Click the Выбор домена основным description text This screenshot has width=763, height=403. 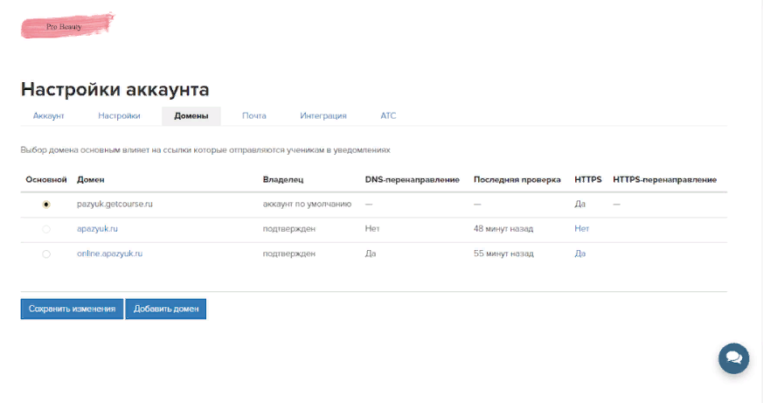point(205,149)
